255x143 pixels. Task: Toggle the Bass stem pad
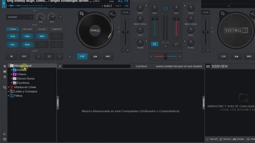click(x=42, y=36)
